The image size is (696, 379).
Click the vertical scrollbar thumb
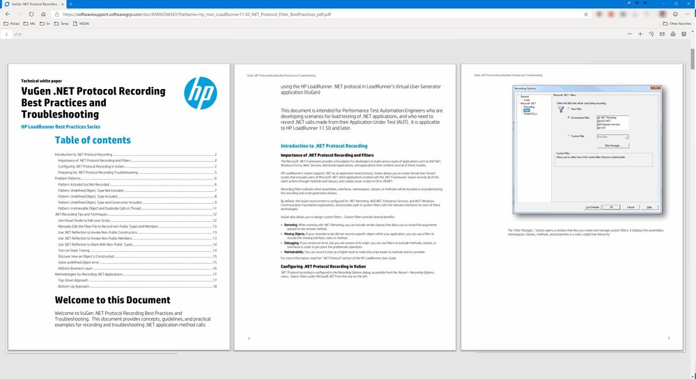pos(693,58)
